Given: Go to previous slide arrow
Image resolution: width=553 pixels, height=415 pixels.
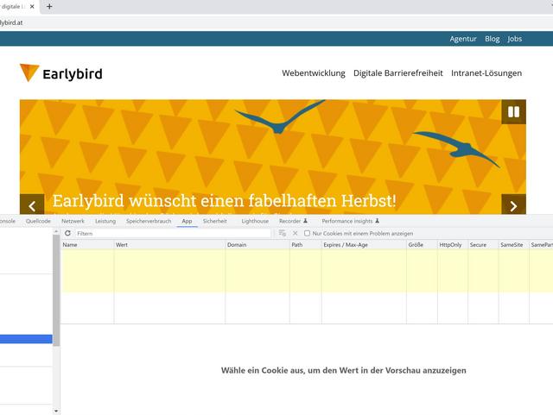Looking at the screenshot, I should (x=32, y=204).
